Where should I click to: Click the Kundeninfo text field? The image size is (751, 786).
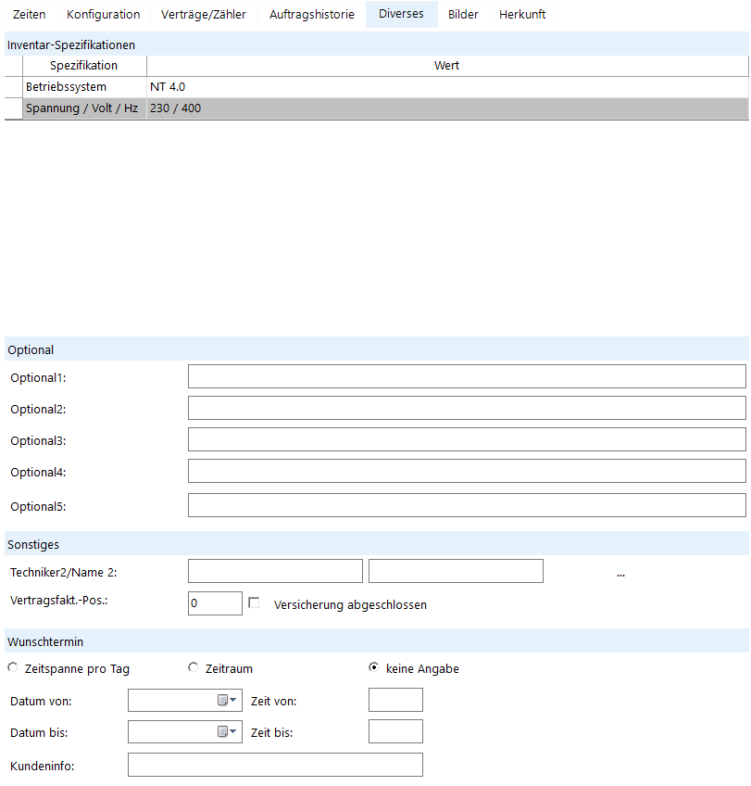coord(275,765)
